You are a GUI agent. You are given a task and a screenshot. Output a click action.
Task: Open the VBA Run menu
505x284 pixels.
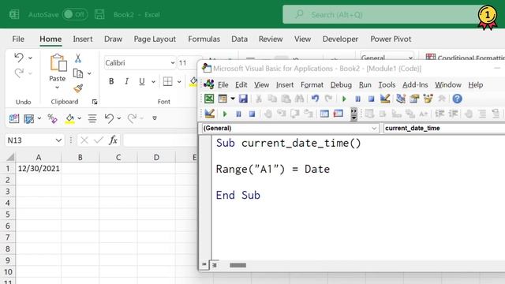[365, 84]
